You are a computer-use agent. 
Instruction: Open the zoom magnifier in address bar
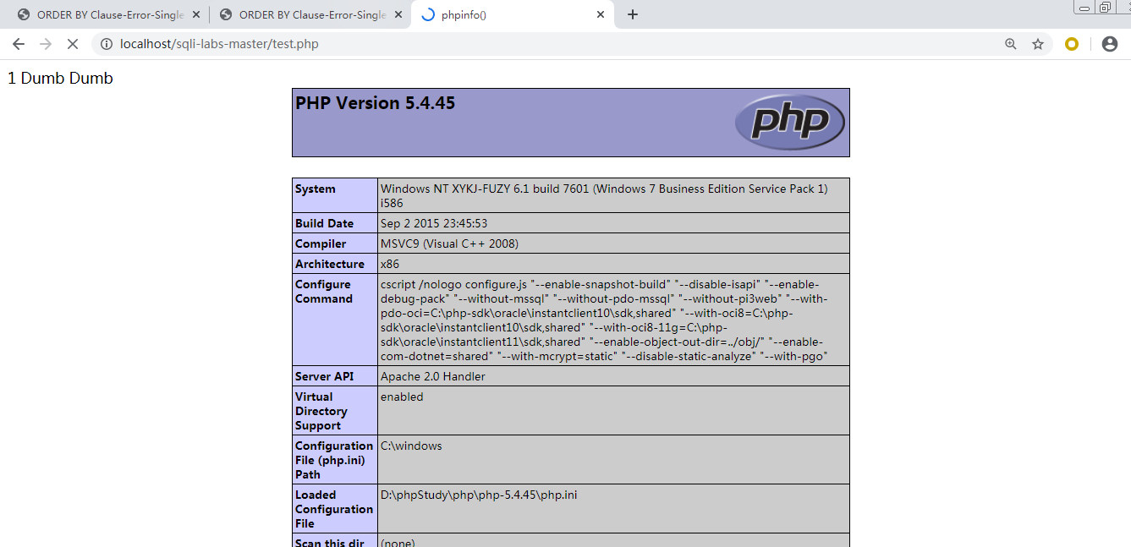pyautogui.click(x=1011, y=44)
